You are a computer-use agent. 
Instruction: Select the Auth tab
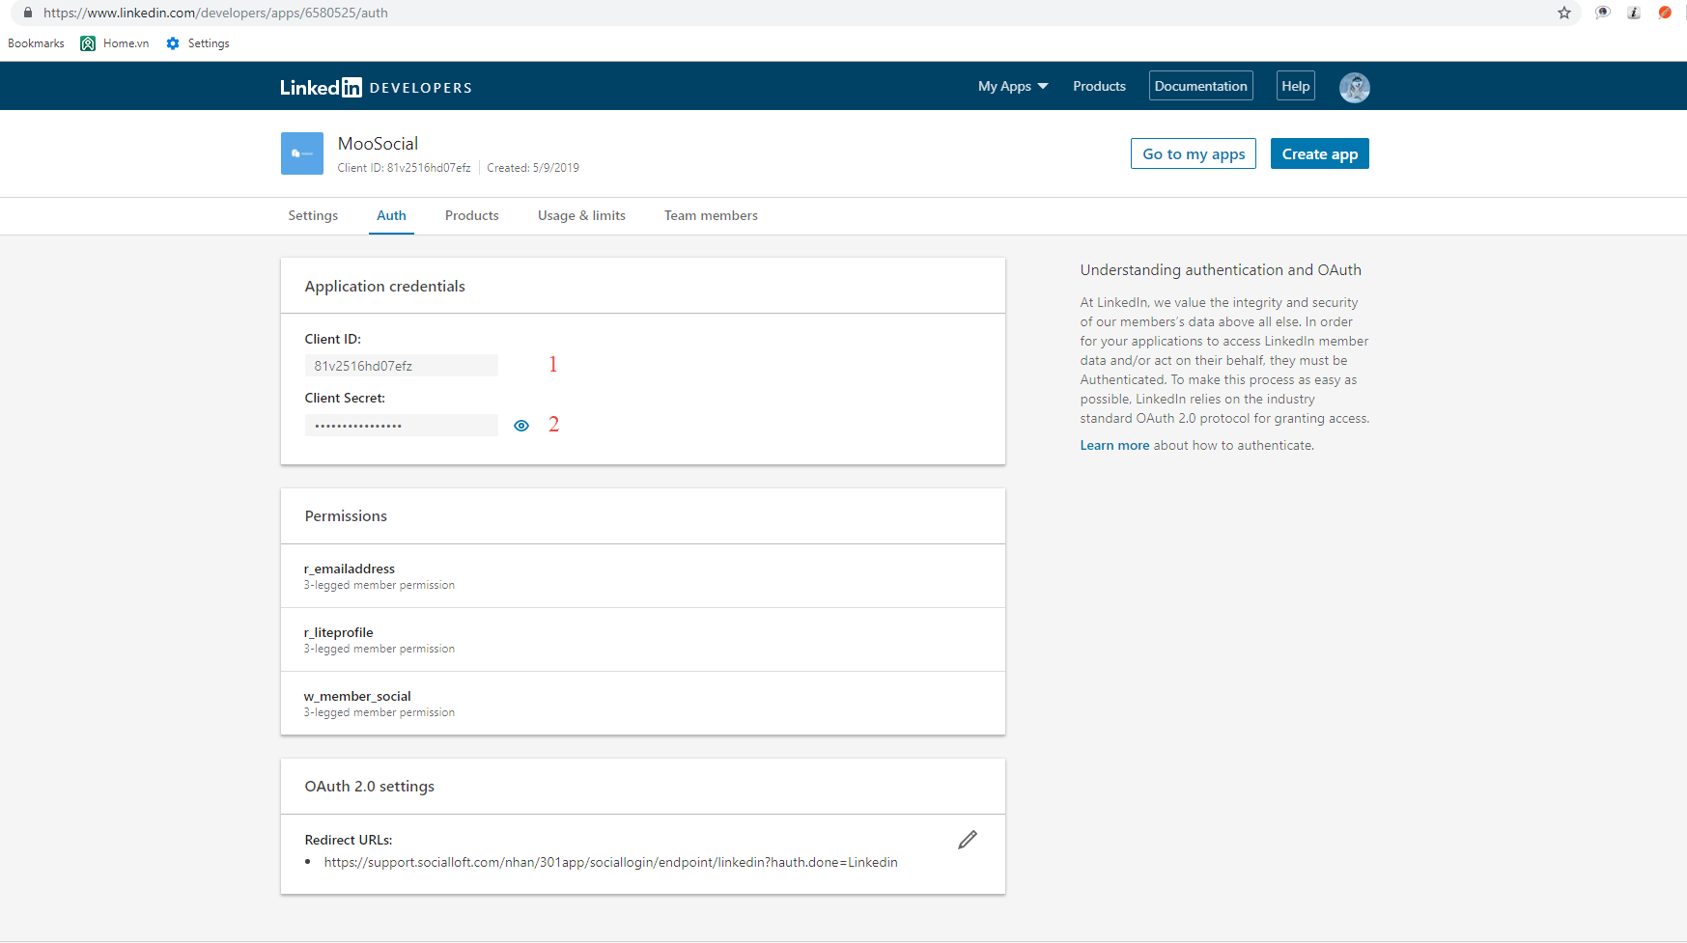(x=391, y=215)
